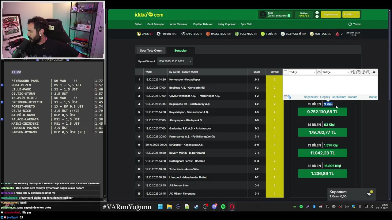Open Windows Start menu
This screenshot has height=220, width=392.
(x=160, y=207)
